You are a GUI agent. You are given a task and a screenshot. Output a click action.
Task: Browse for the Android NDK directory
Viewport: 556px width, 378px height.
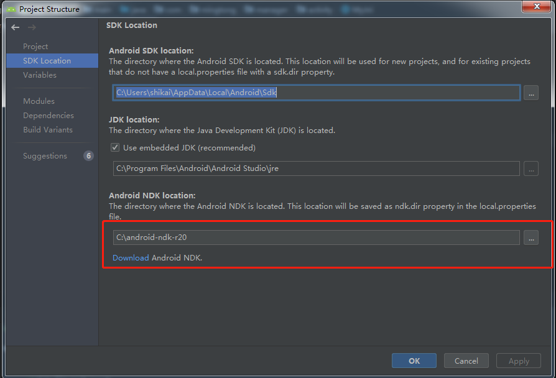coord(532,237)
